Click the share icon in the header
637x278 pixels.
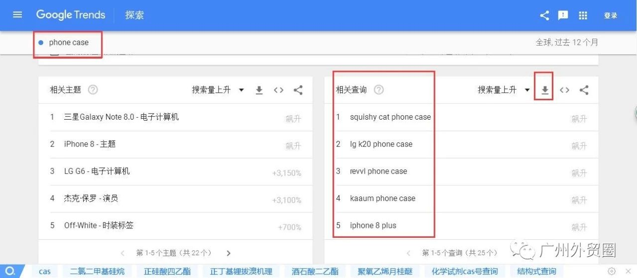click(544, 15)
